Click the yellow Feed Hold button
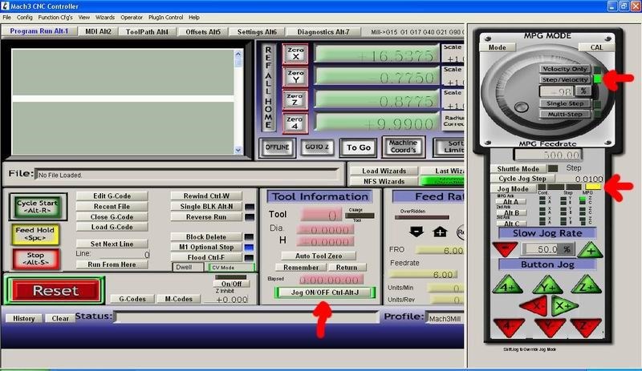The image size is (642, 371). click(x=35, y=233)
